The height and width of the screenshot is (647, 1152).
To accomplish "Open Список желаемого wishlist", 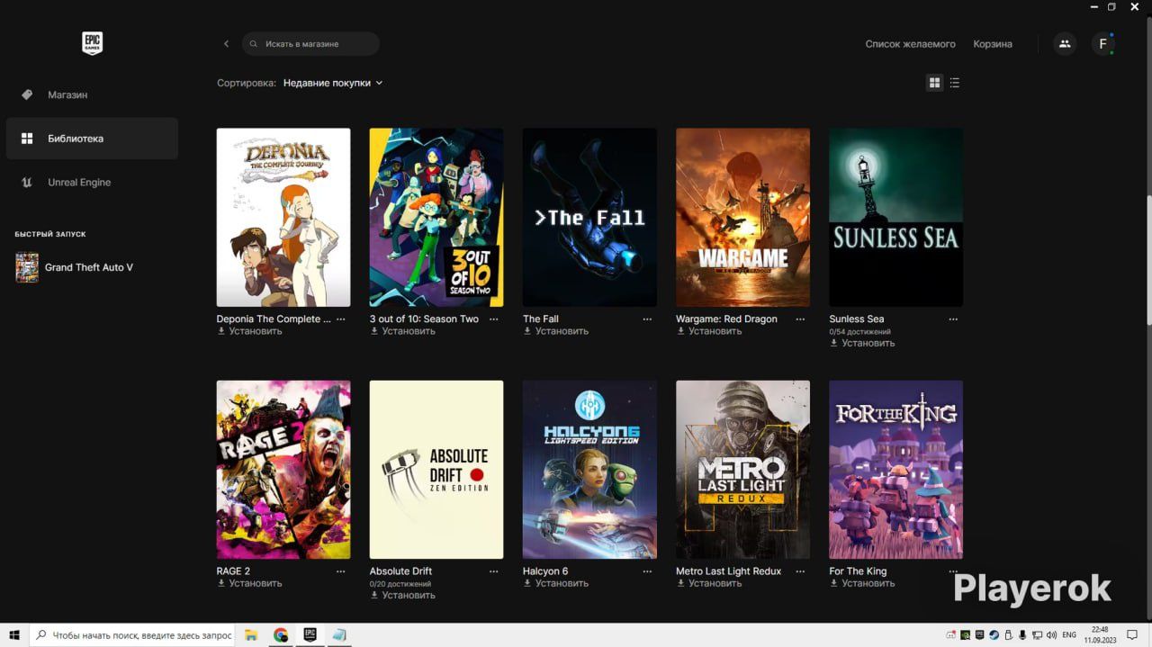I will (910, 44).
